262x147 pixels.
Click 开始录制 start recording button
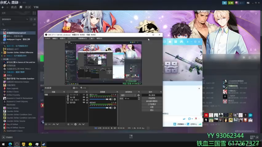pos(152,98)
